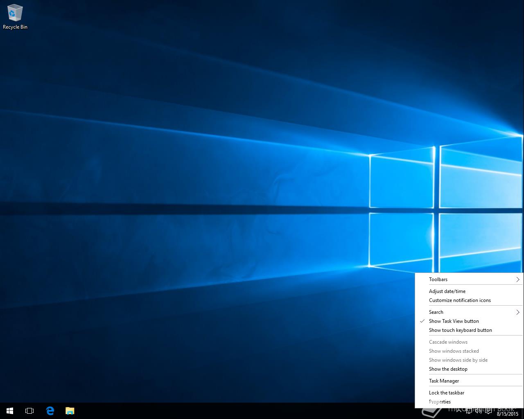Launch Microsoft Edge from the taskbar
Viewport: 524px width, 419px height.
point(50,411)
